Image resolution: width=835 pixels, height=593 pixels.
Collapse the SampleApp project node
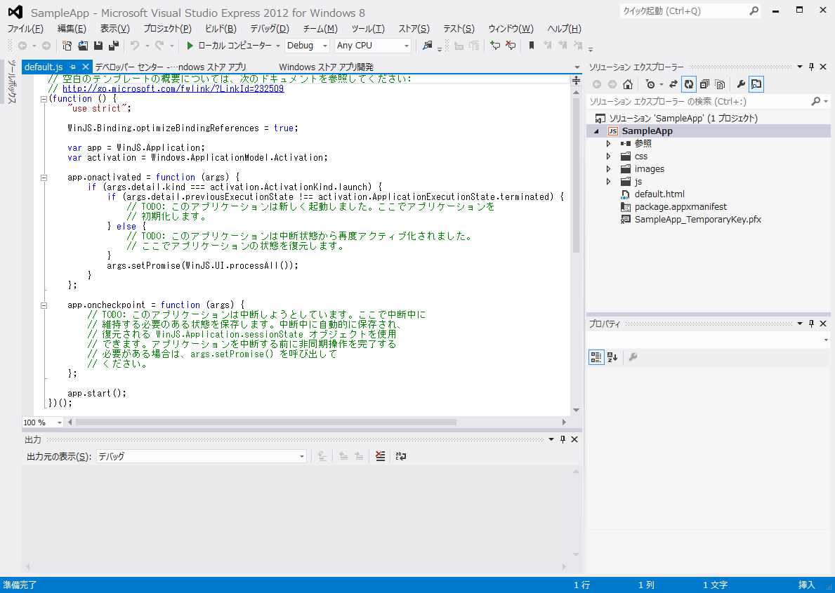coord(596,131)
